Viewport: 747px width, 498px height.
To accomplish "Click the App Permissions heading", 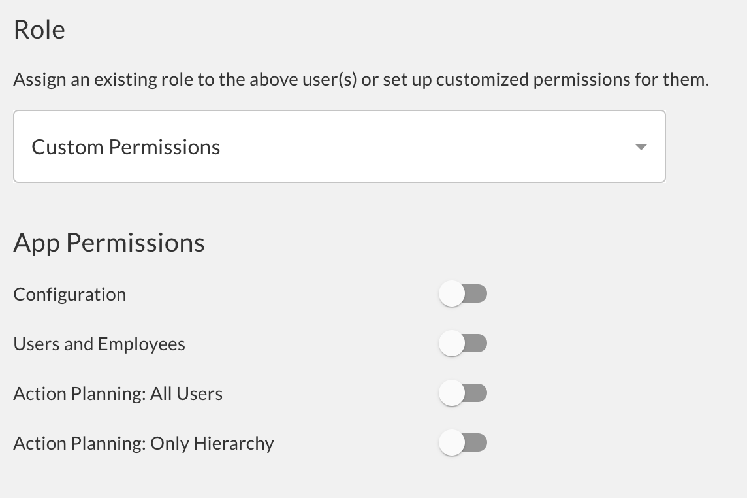I will (109, 242).
